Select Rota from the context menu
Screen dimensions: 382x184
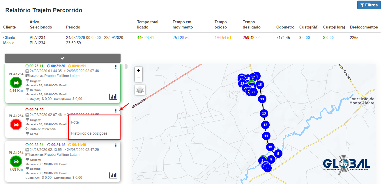[75, 122]
